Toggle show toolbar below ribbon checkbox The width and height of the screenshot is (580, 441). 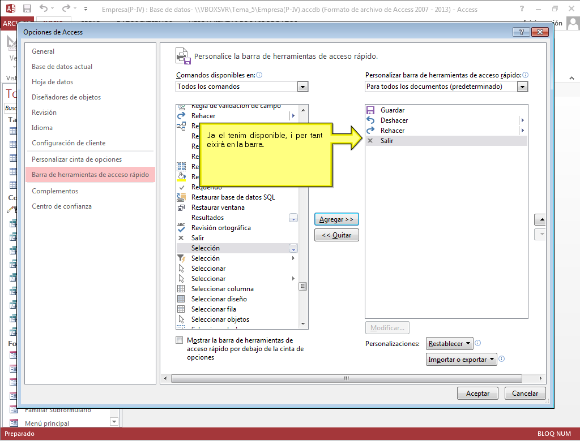click(180, 340)
